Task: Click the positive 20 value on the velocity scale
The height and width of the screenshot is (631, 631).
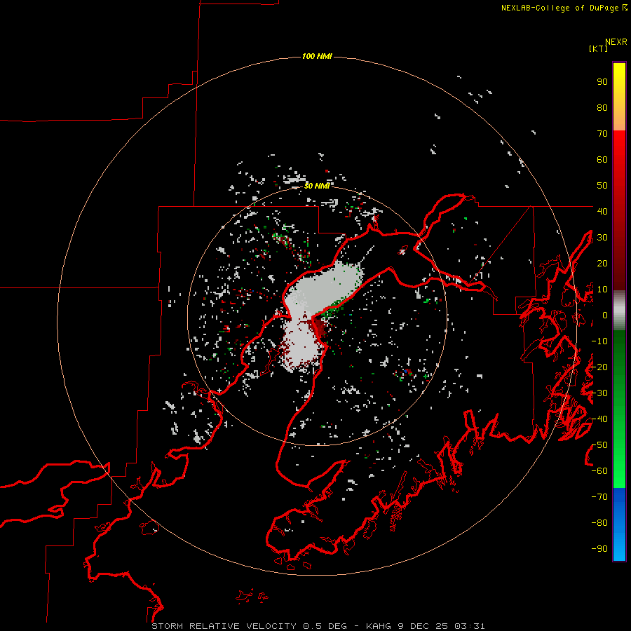Action: tap(602, 263)
